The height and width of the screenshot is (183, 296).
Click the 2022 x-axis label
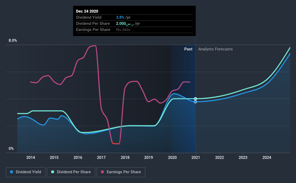(220, 157)
